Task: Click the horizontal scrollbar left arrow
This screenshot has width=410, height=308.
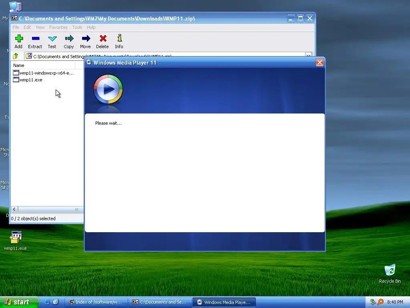Action: (15, 209)
